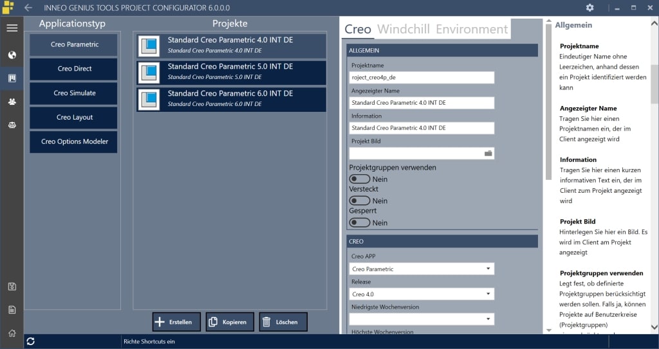Toggle the Versteckt switch
Screen dimensions: 659x349
pyautogui.click(x=359, y=201)
